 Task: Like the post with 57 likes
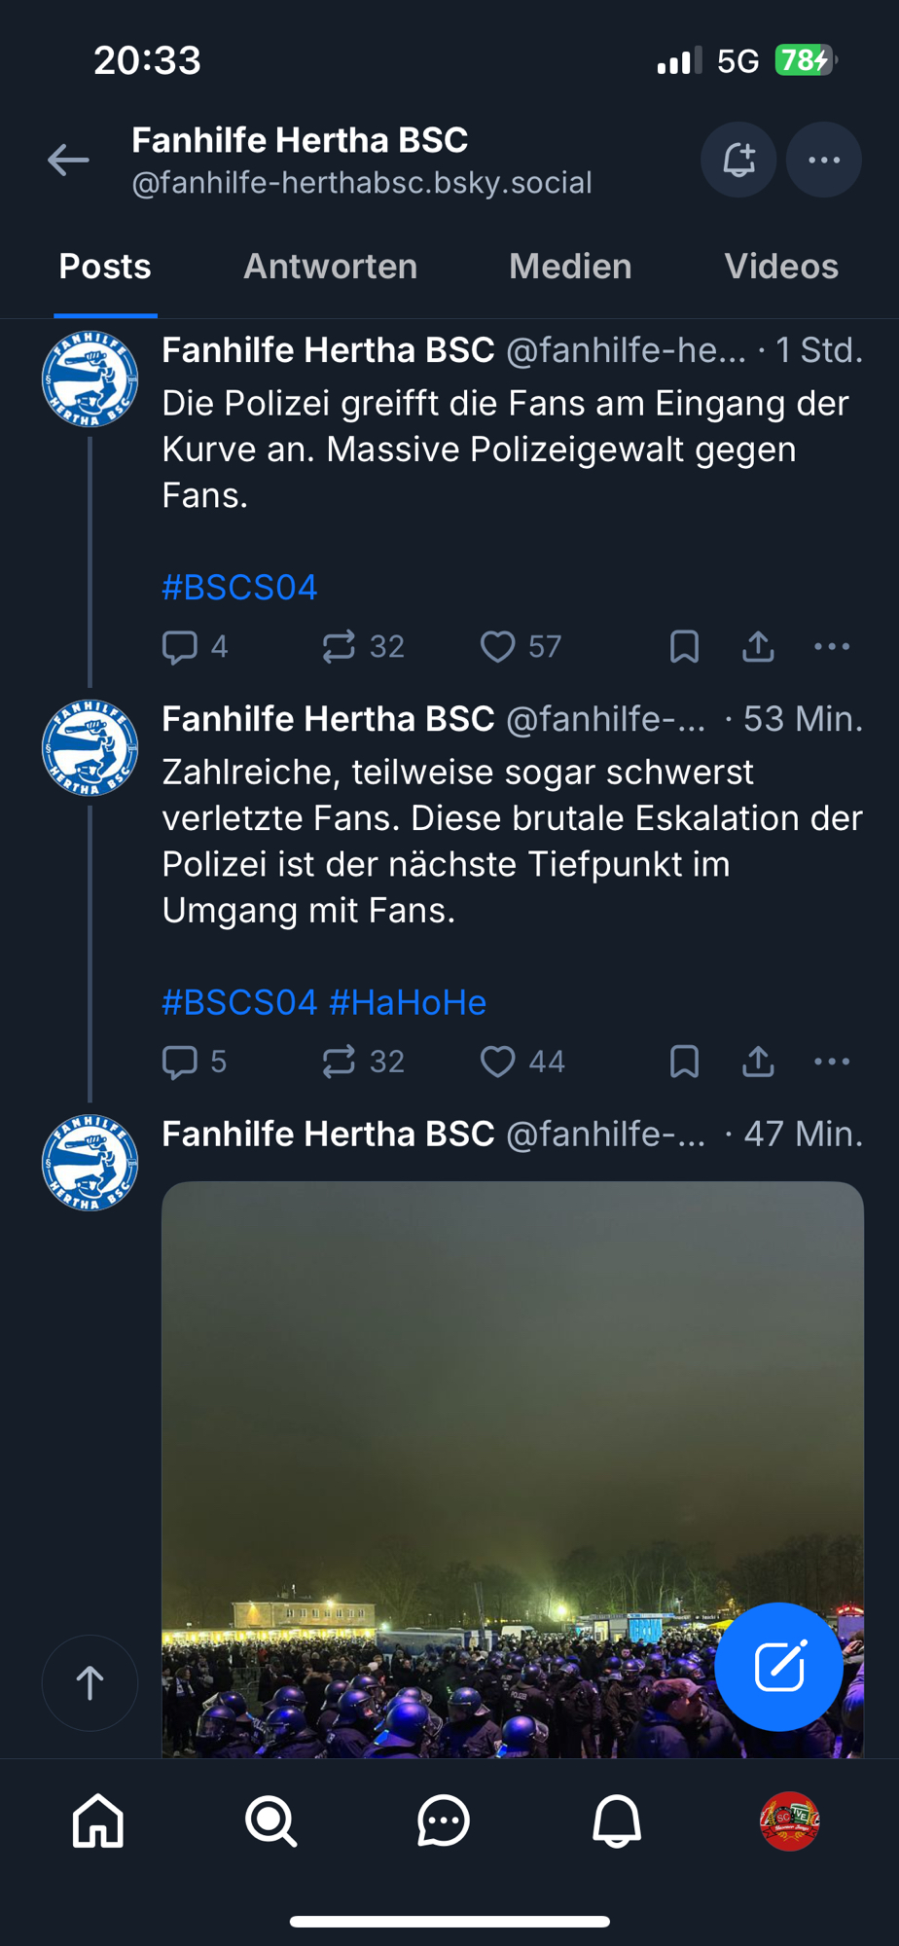(x=498, y=647)
